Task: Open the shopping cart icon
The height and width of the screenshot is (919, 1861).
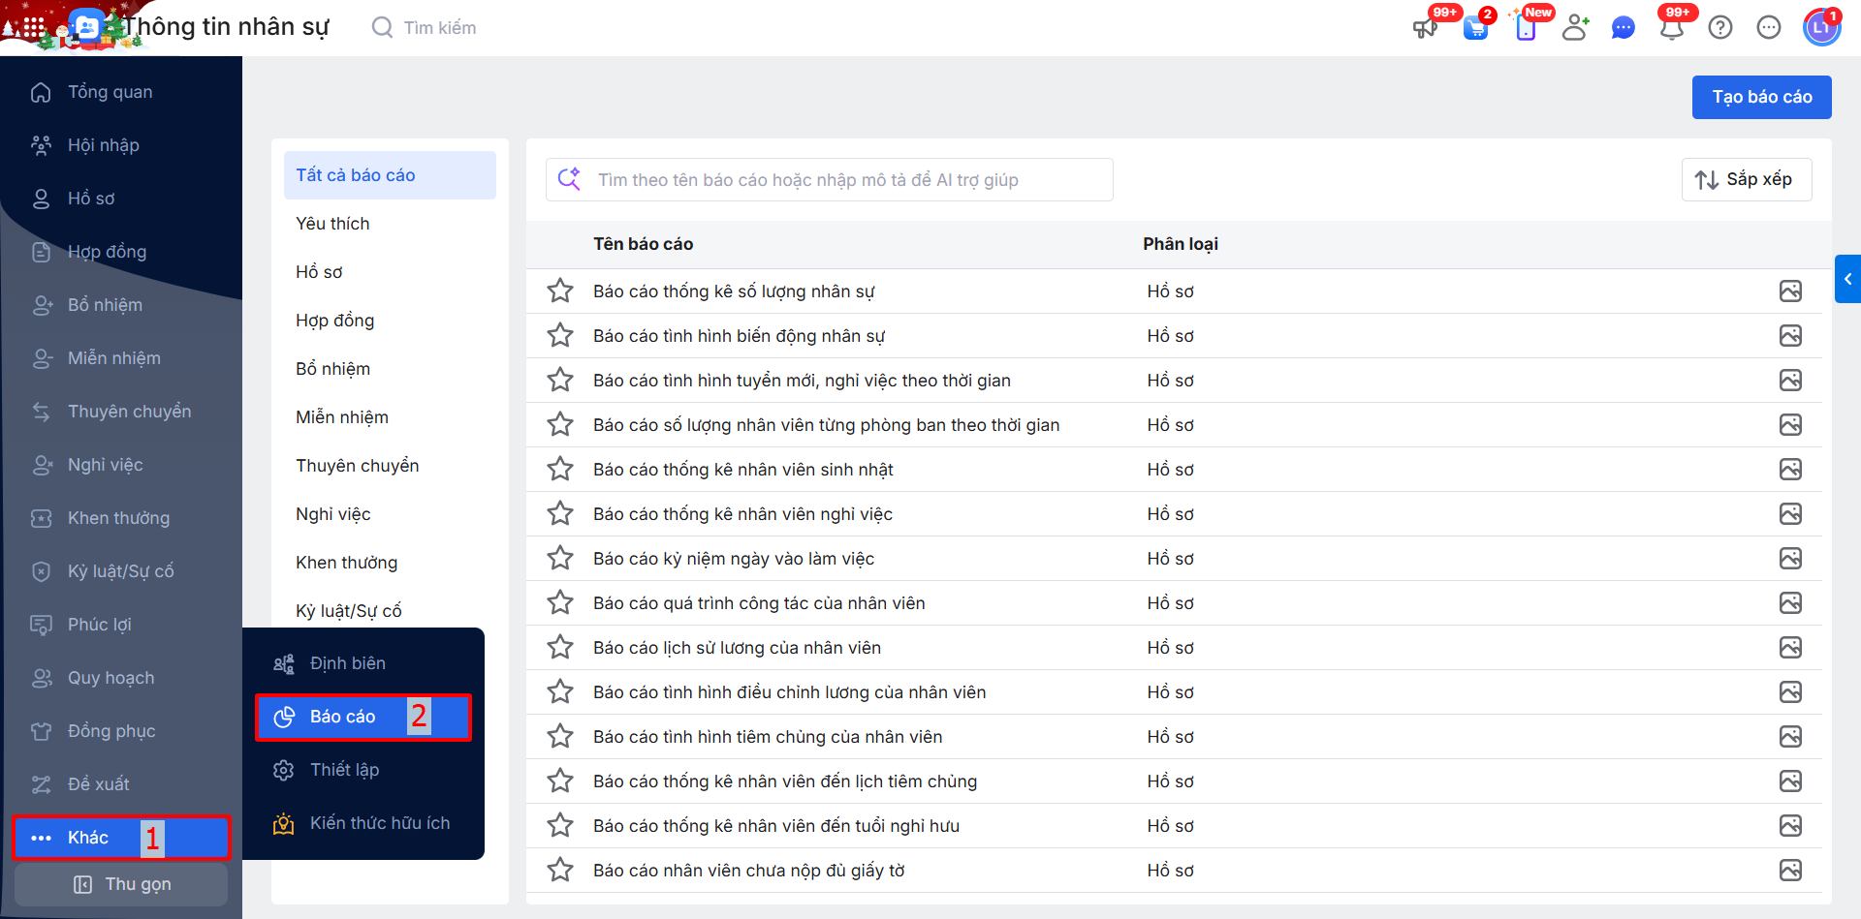Action: 1475,28
